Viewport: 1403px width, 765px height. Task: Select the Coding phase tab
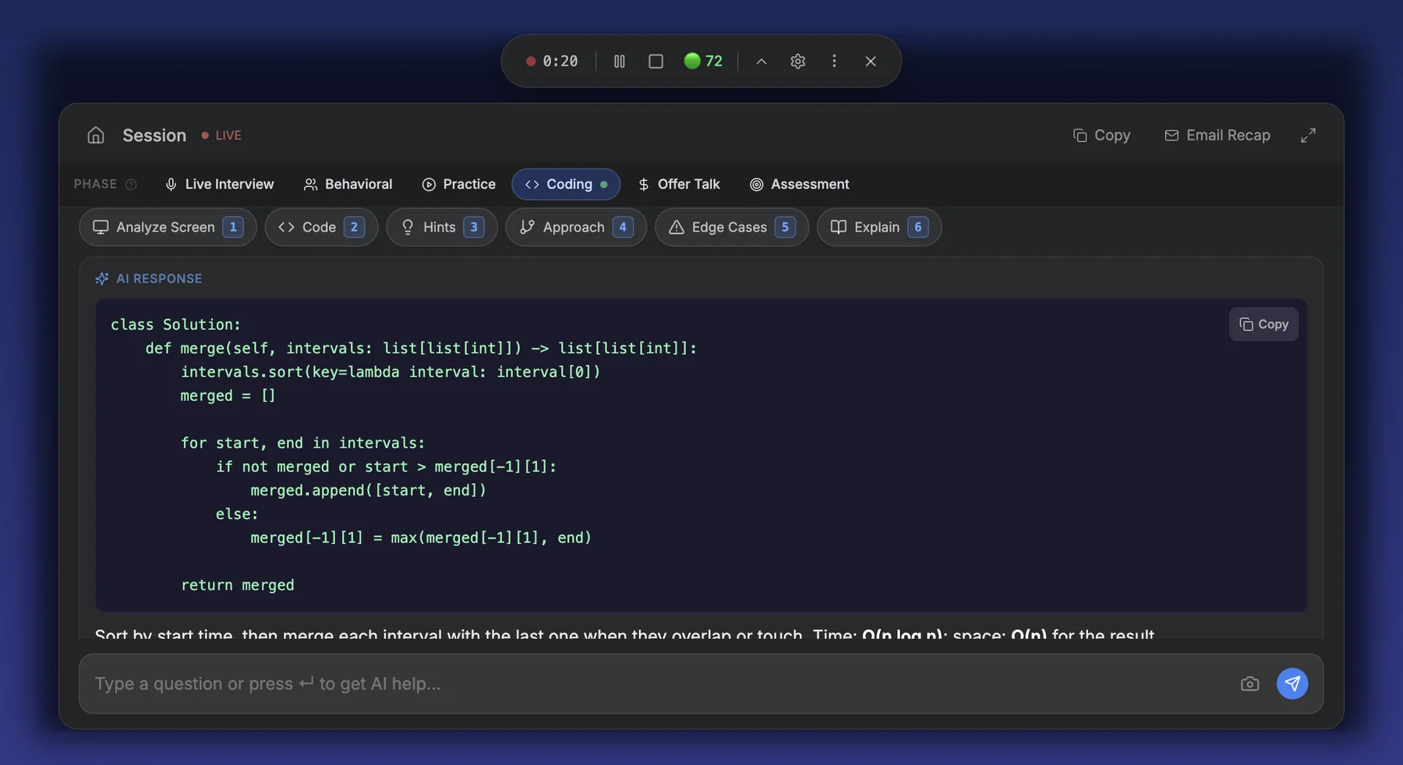(566, 185)
